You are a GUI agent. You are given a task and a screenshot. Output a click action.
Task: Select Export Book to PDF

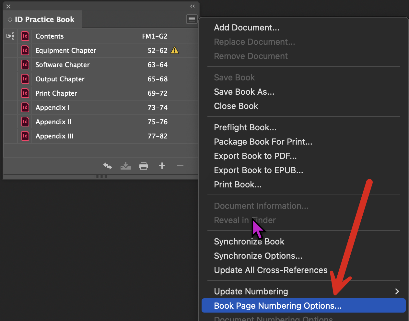click(x=255, y=156)
